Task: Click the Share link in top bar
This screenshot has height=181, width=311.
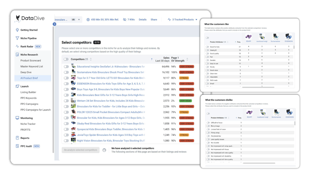Action: (154, 19)
